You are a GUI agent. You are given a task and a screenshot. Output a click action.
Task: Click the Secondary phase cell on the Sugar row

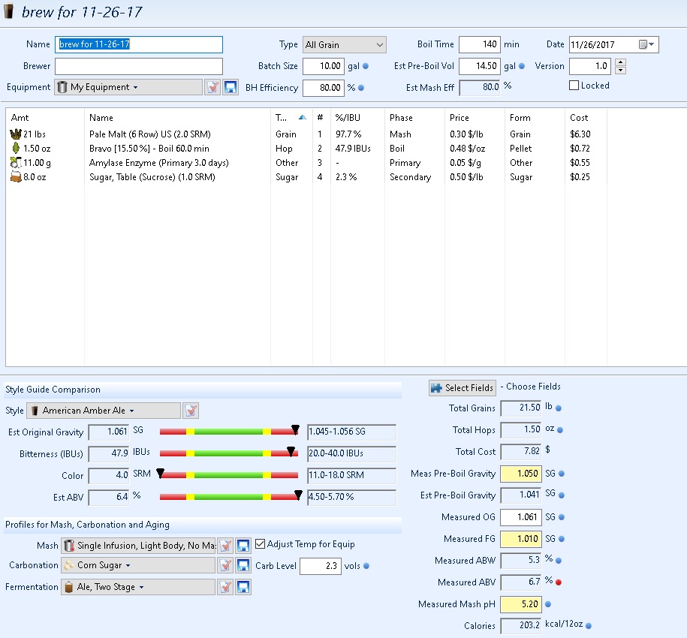410,177
